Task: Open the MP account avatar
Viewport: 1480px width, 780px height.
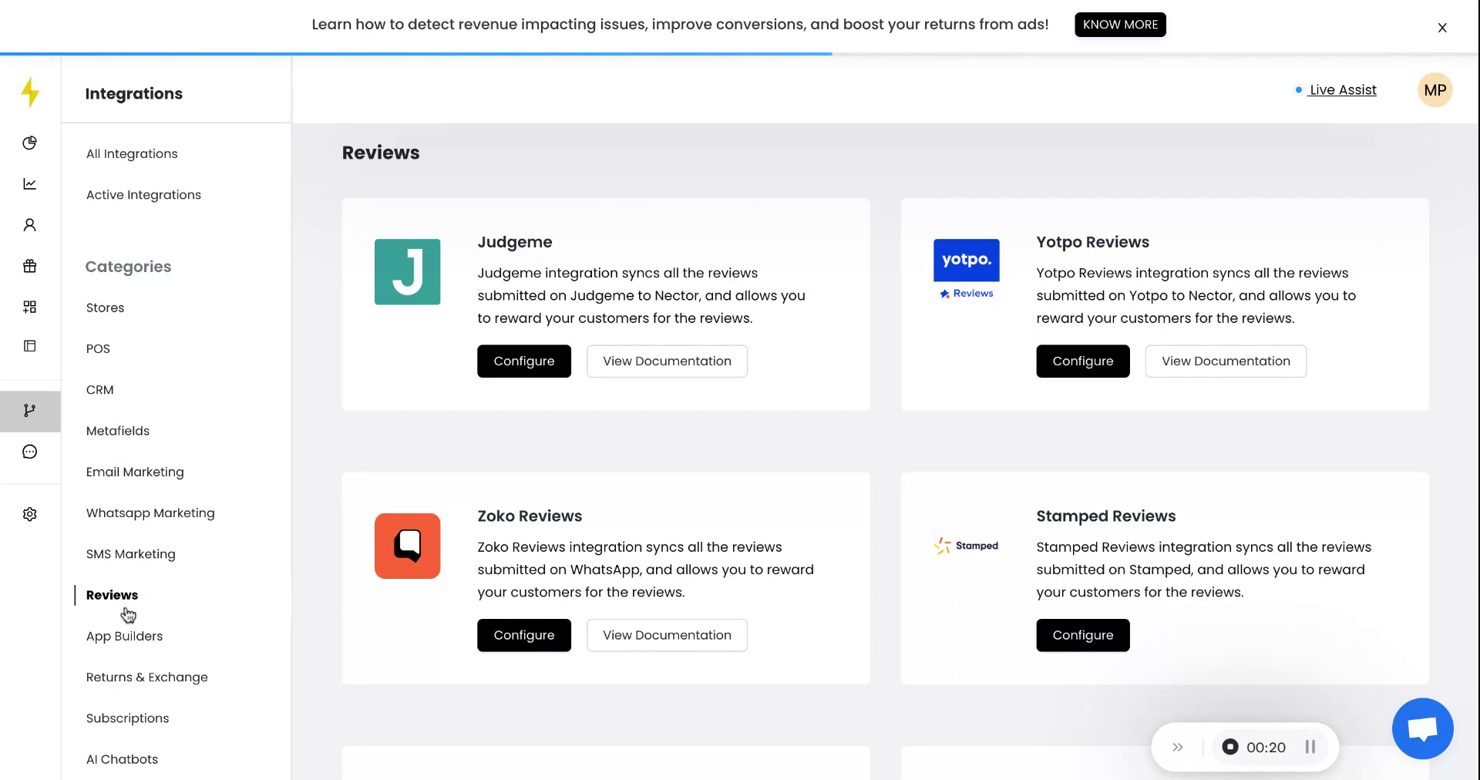Action: [1435, 90]
